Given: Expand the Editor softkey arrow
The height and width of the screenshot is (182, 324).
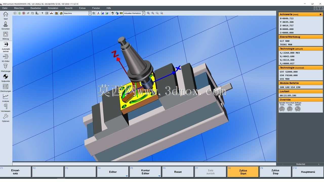Looking at the screenshot, I should [x=127, y=176].
